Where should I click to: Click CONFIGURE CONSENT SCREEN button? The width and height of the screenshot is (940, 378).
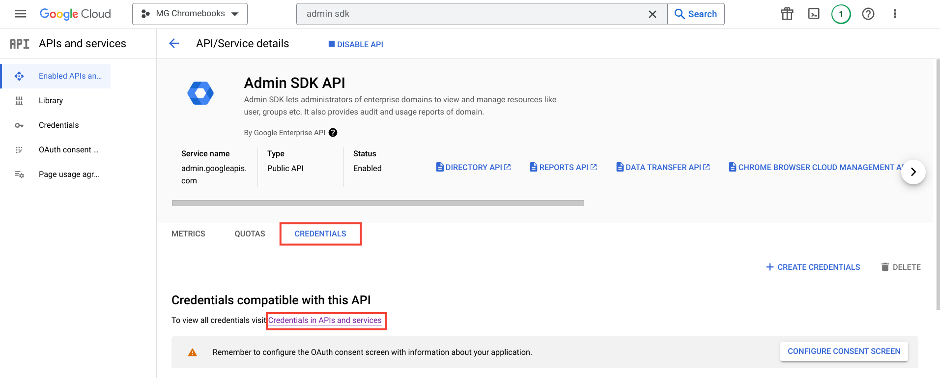pyautogui.click(x=844, y=351)
